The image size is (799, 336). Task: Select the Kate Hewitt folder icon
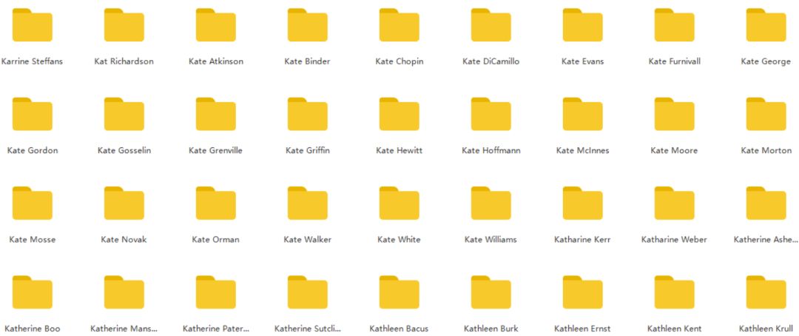tap(399, 114)
